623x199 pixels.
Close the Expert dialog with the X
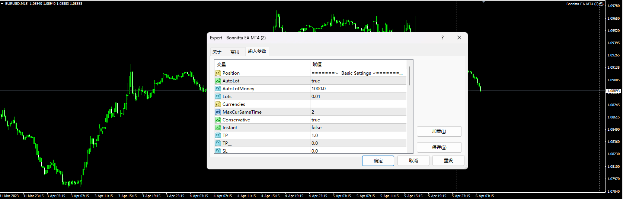(459, 37)
